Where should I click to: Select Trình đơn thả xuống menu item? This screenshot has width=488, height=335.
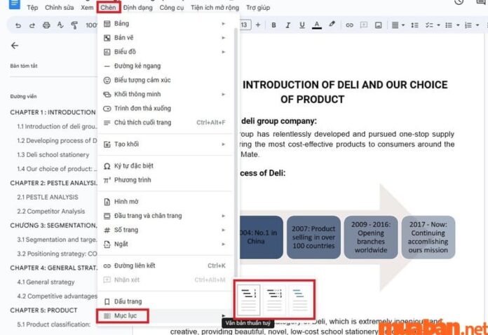(x=165, y=108)
